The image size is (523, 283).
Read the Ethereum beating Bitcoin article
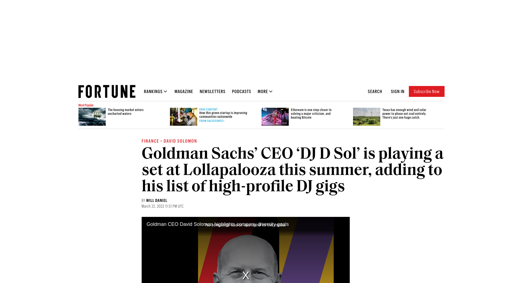(311, 114)
